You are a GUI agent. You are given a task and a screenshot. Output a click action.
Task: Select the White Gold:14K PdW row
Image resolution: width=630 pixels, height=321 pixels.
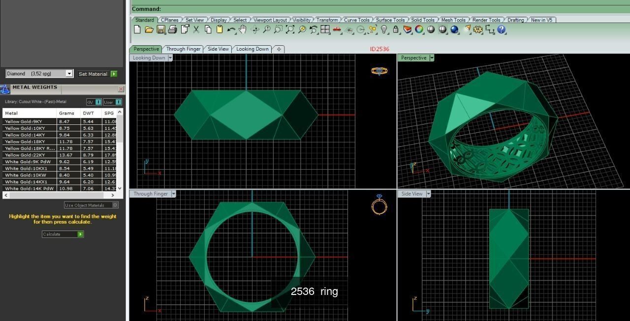point(60,188)
